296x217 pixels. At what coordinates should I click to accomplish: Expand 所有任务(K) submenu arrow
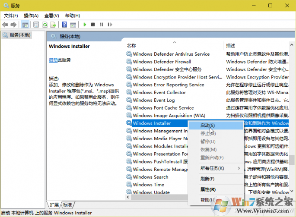(x=239, y=168)
